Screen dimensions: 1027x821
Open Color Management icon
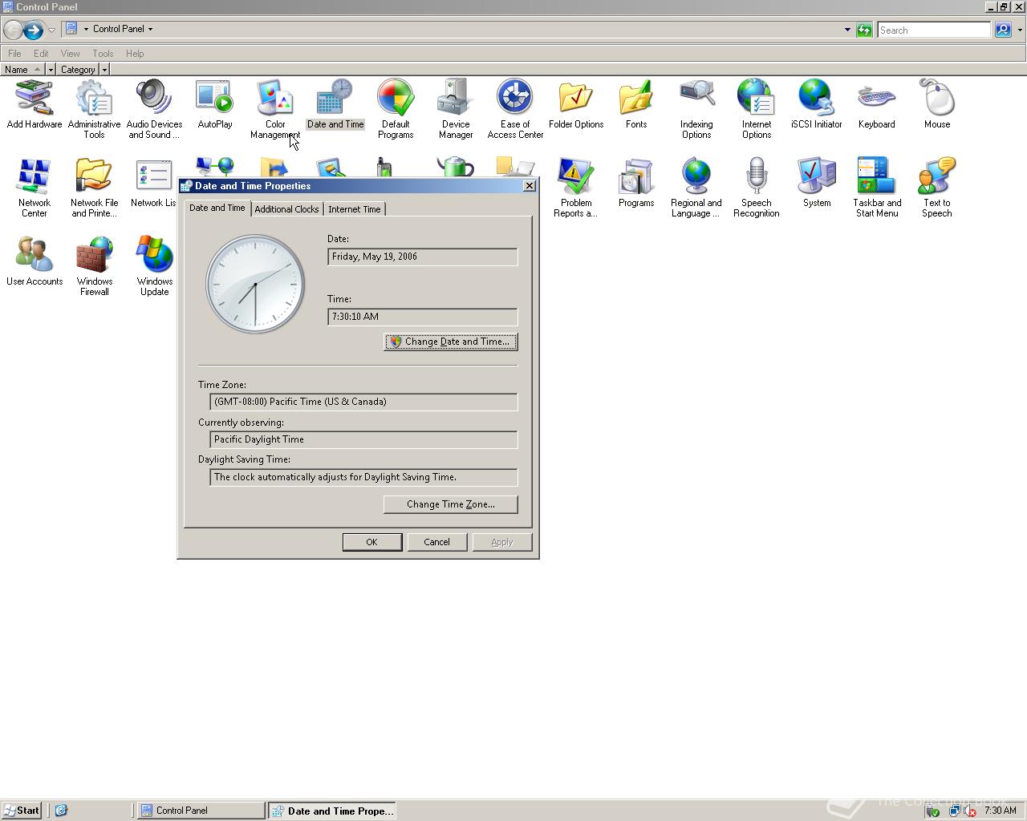275,109
